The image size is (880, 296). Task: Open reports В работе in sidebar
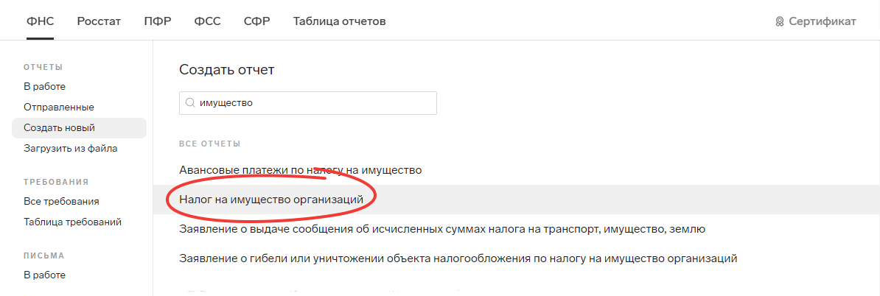click(44, 87)
